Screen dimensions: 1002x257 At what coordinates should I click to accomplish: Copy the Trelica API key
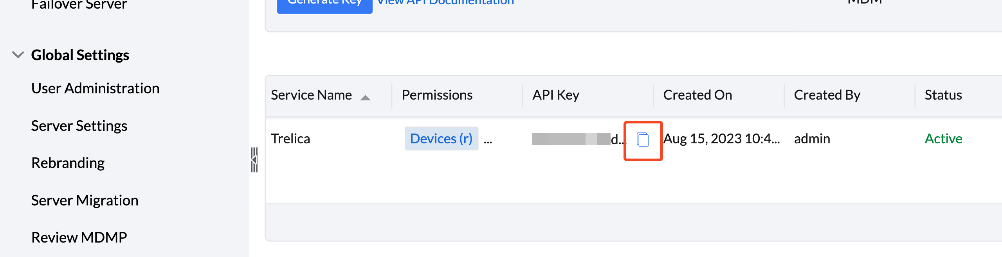point(643,140)
